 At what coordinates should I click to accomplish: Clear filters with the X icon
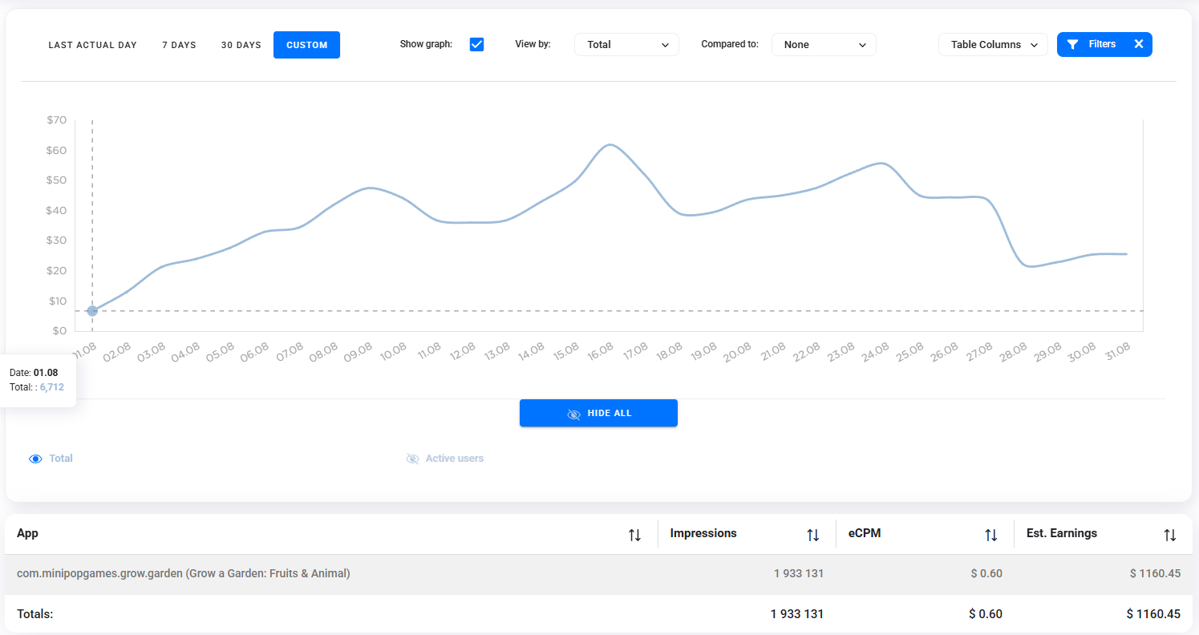click(x=1138, y=45)
